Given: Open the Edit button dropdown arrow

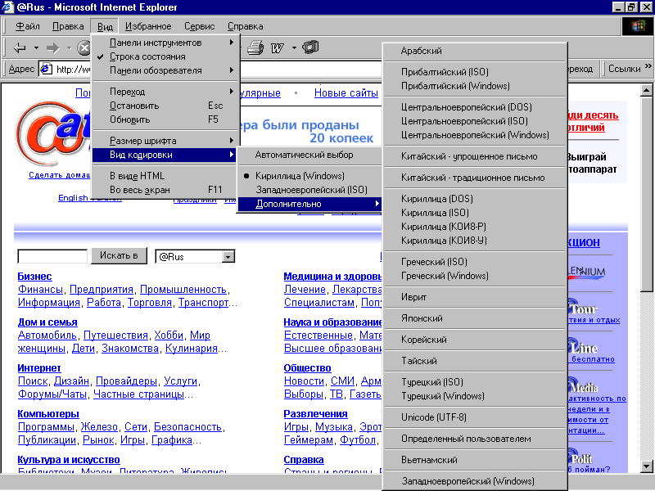Looking at the screenshot, I should pos(294,48).
